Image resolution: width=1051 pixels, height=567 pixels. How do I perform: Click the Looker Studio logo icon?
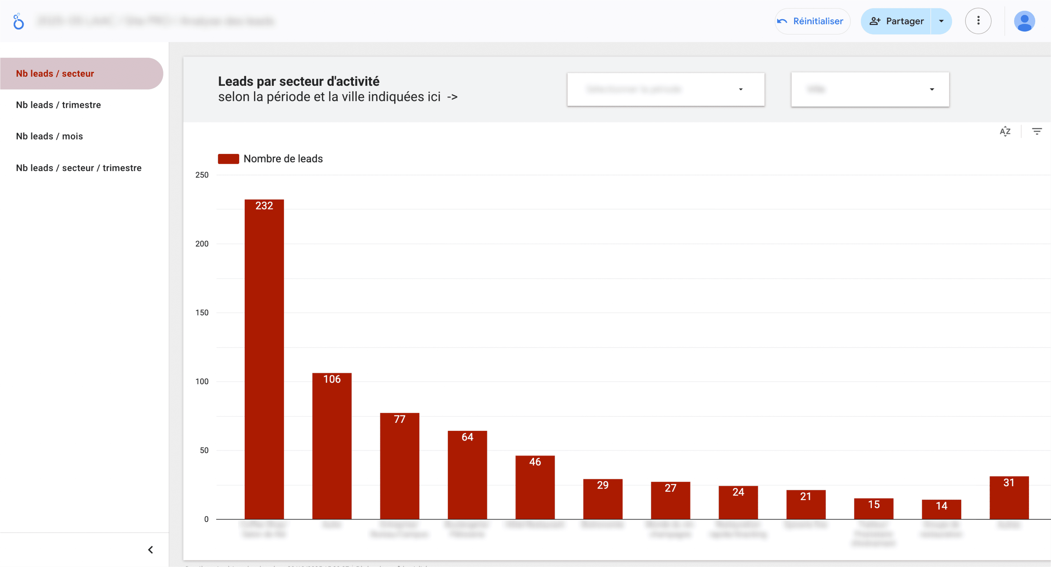pyautogui.click(x=18, y=21)
